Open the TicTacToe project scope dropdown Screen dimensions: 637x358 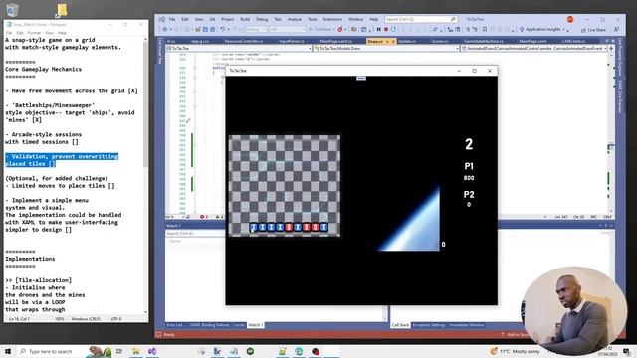pyautogui.click(x=240, y=49)
